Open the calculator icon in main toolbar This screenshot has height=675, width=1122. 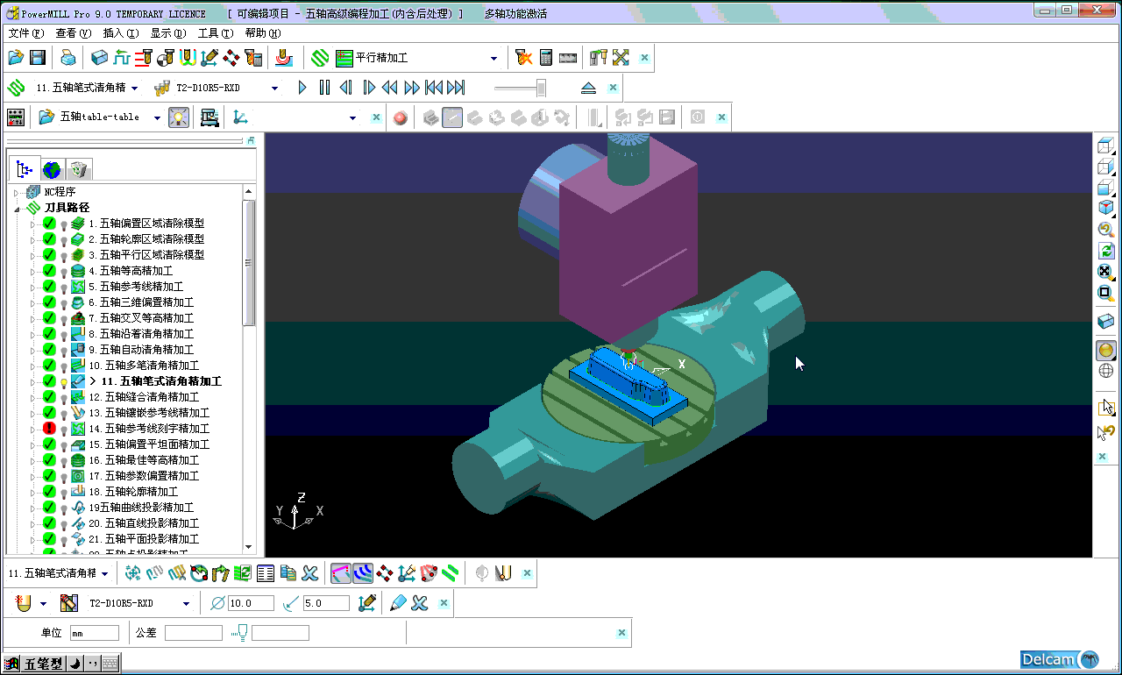coord(546,58)
